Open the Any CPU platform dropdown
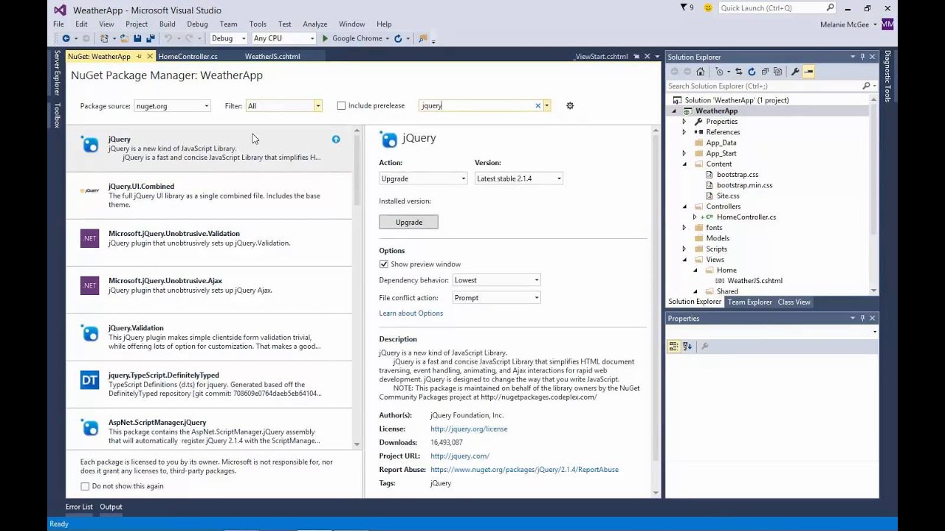The width and height of the screenshot is (945, 531). 283,38
